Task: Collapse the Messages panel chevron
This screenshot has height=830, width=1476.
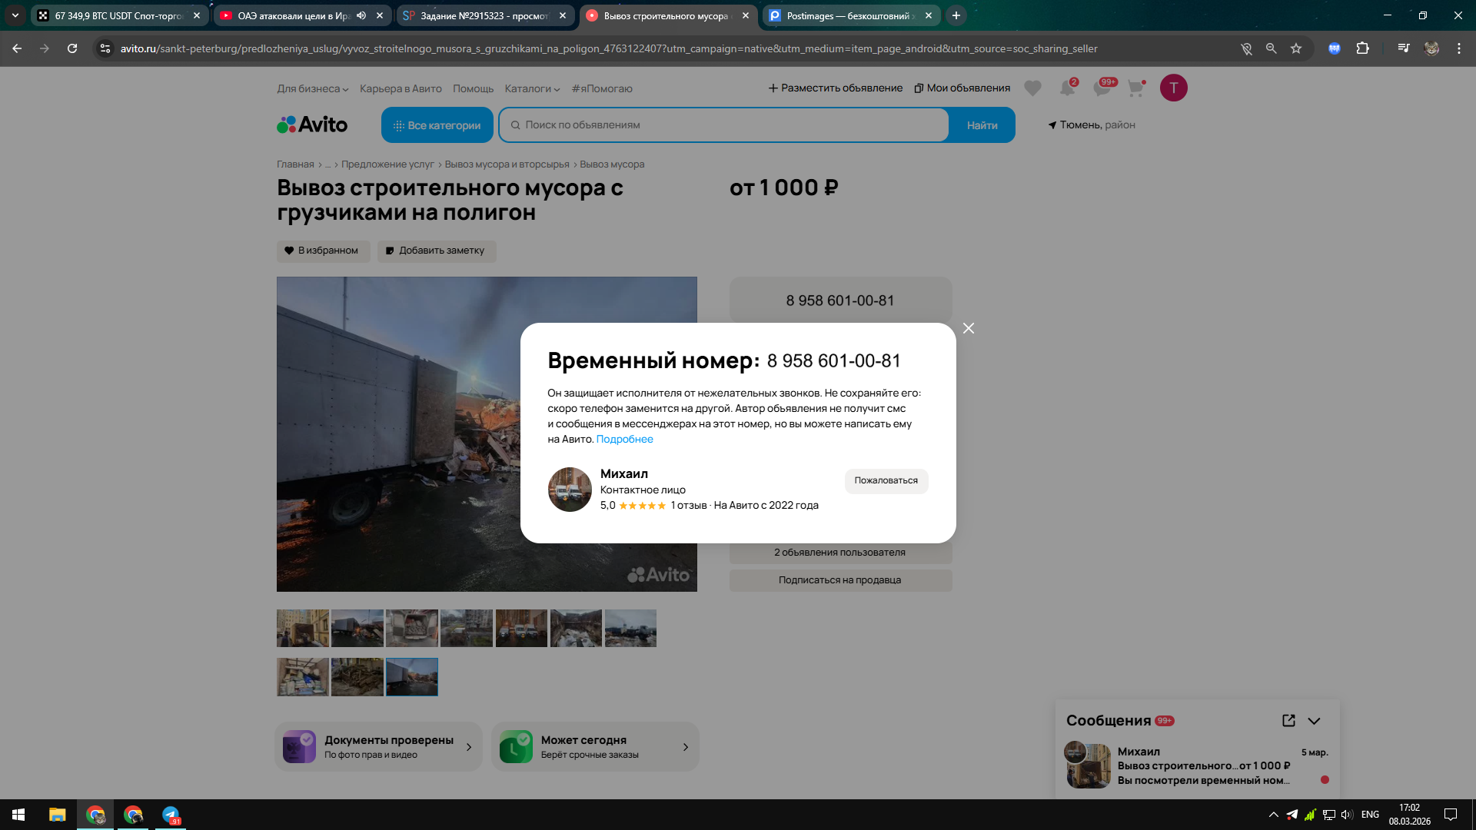Action: click(x=1314, y=721)
